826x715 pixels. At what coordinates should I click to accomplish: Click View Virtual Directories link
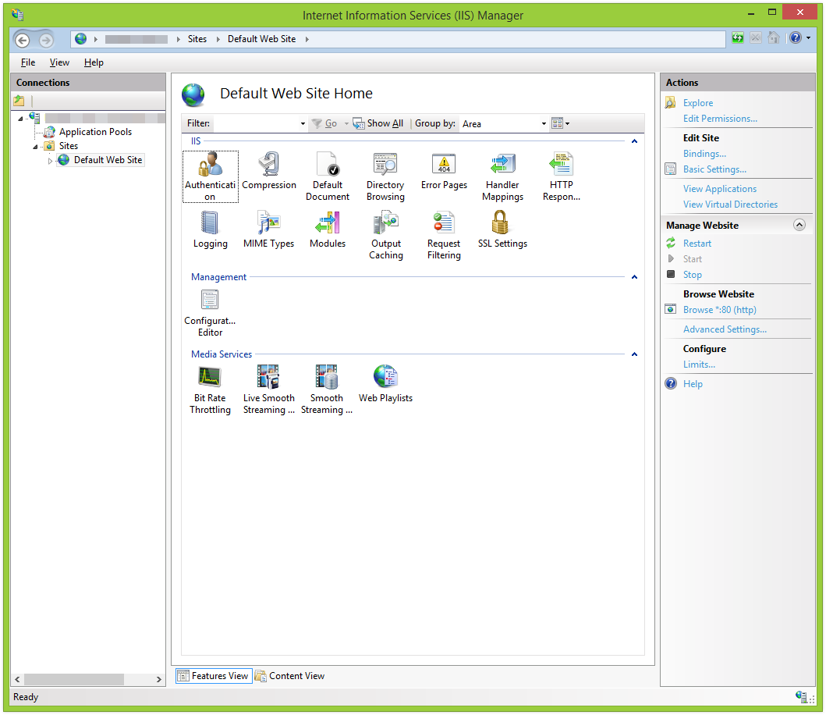point(730,205)
